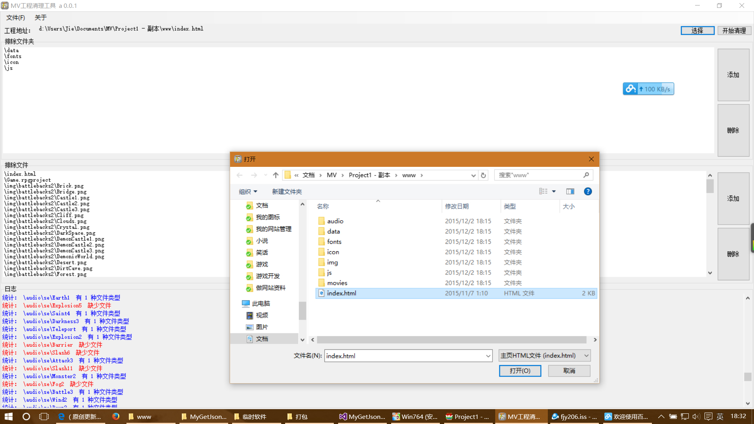Screen dimensions: 754x424
Task: Click the Baidu cloud upload speed widget
Action: point(648,89)
